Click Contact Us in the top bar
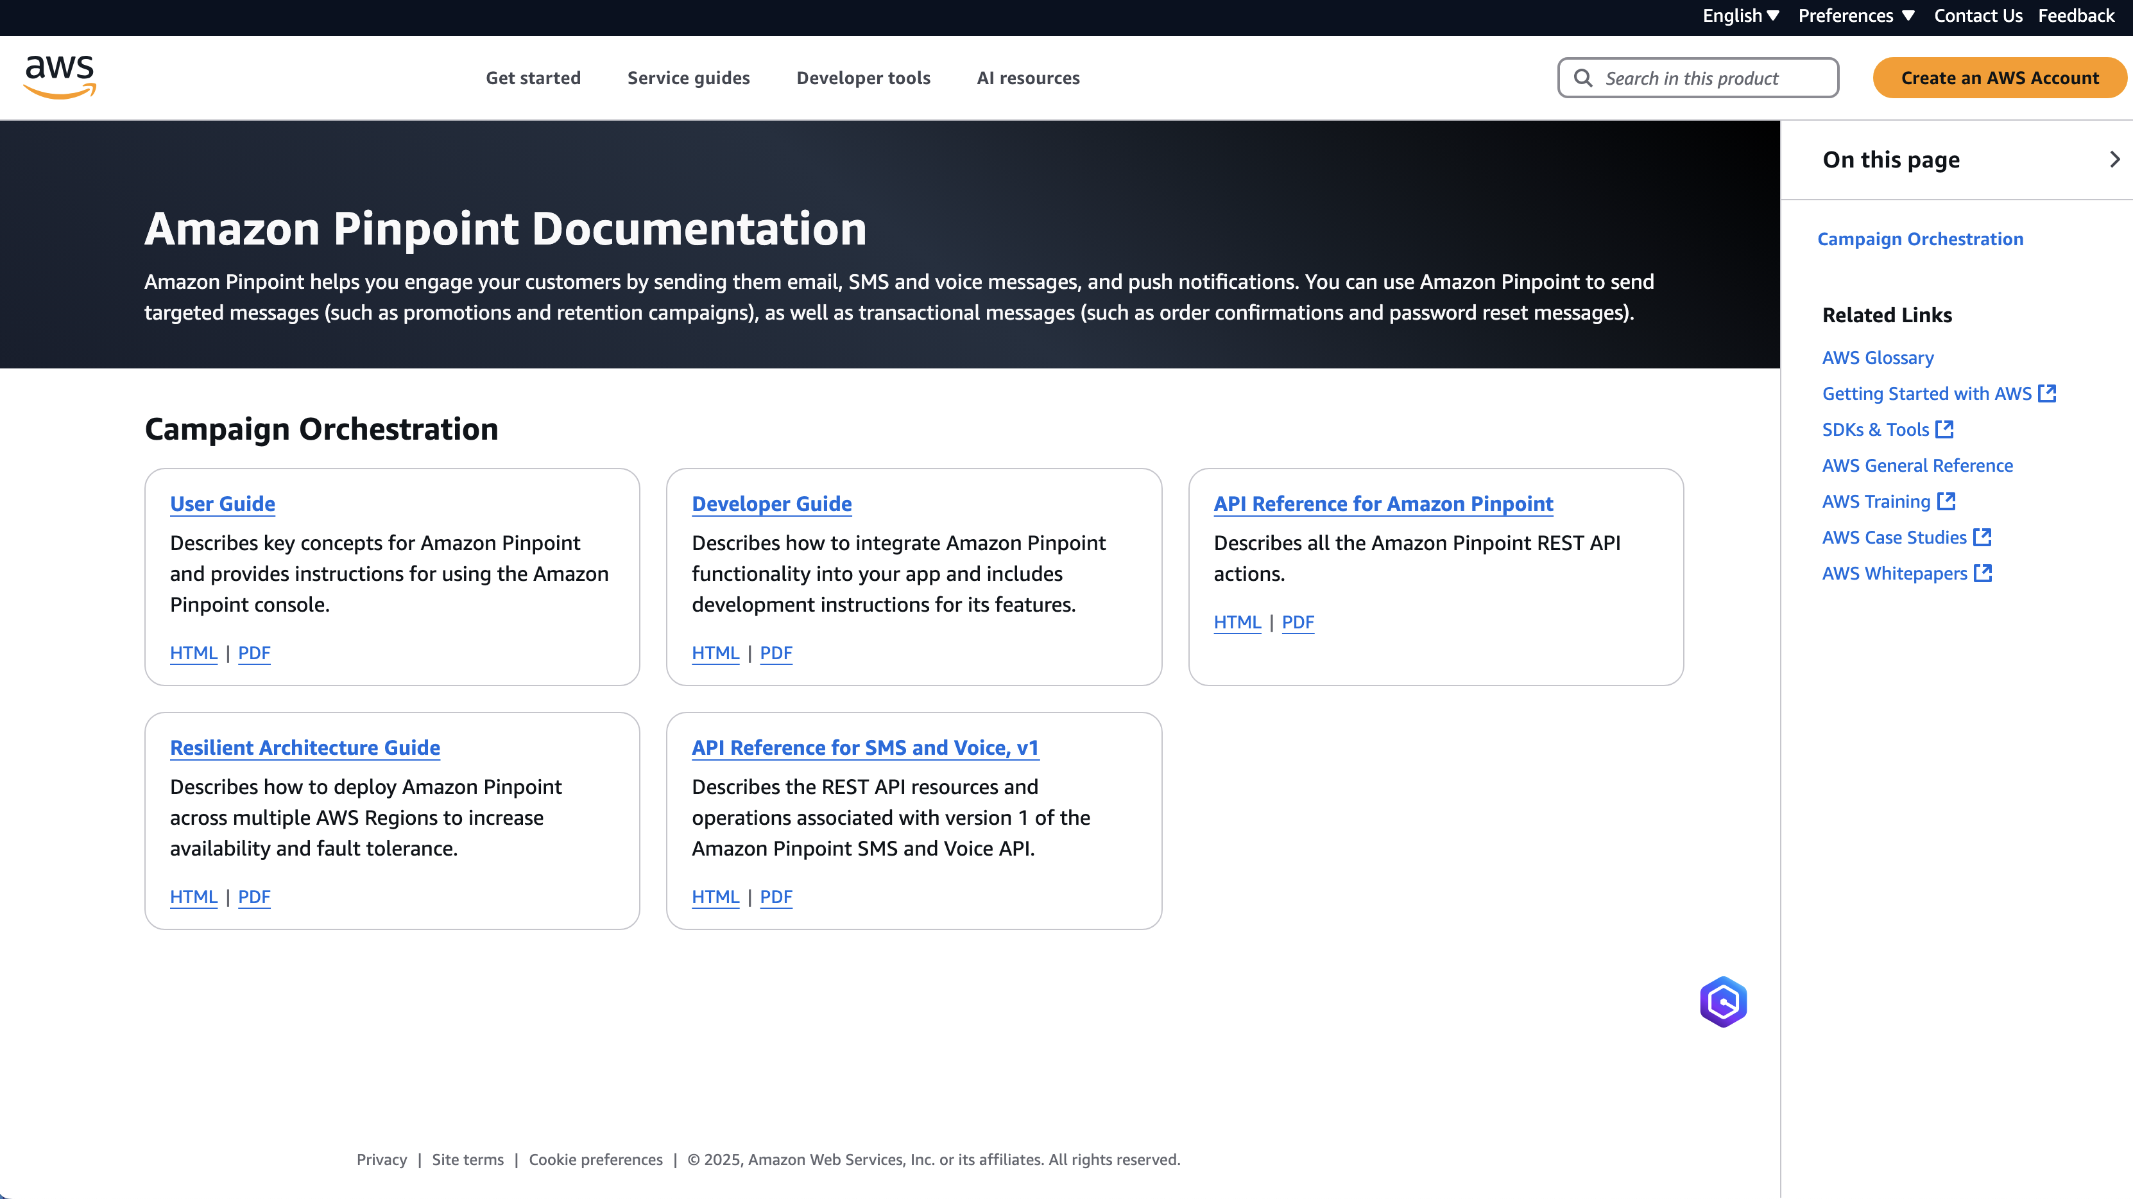2133x1199 pixels. pyautogui.click(x=1977, y=16)
